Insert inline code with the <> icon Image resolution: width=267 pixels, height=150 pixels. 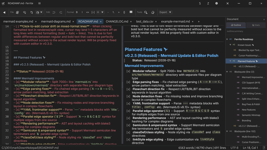coord(88,12)
